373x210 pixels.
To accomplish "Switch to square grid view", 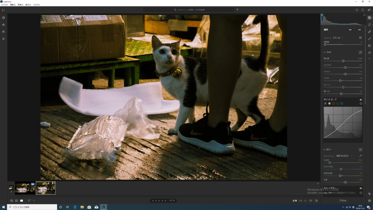I will click(16, 201).
